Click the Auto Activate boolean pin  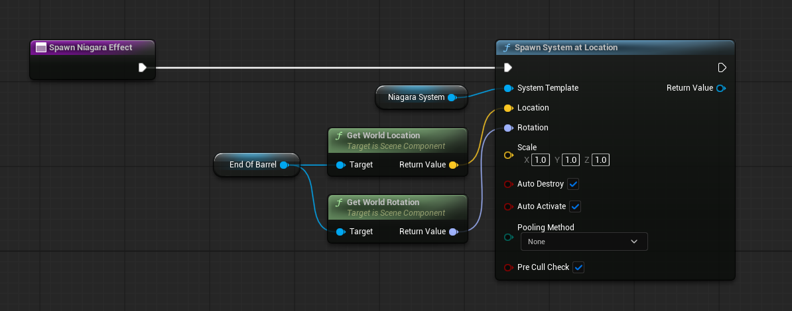pyautogui.click(x=508, y=206)
